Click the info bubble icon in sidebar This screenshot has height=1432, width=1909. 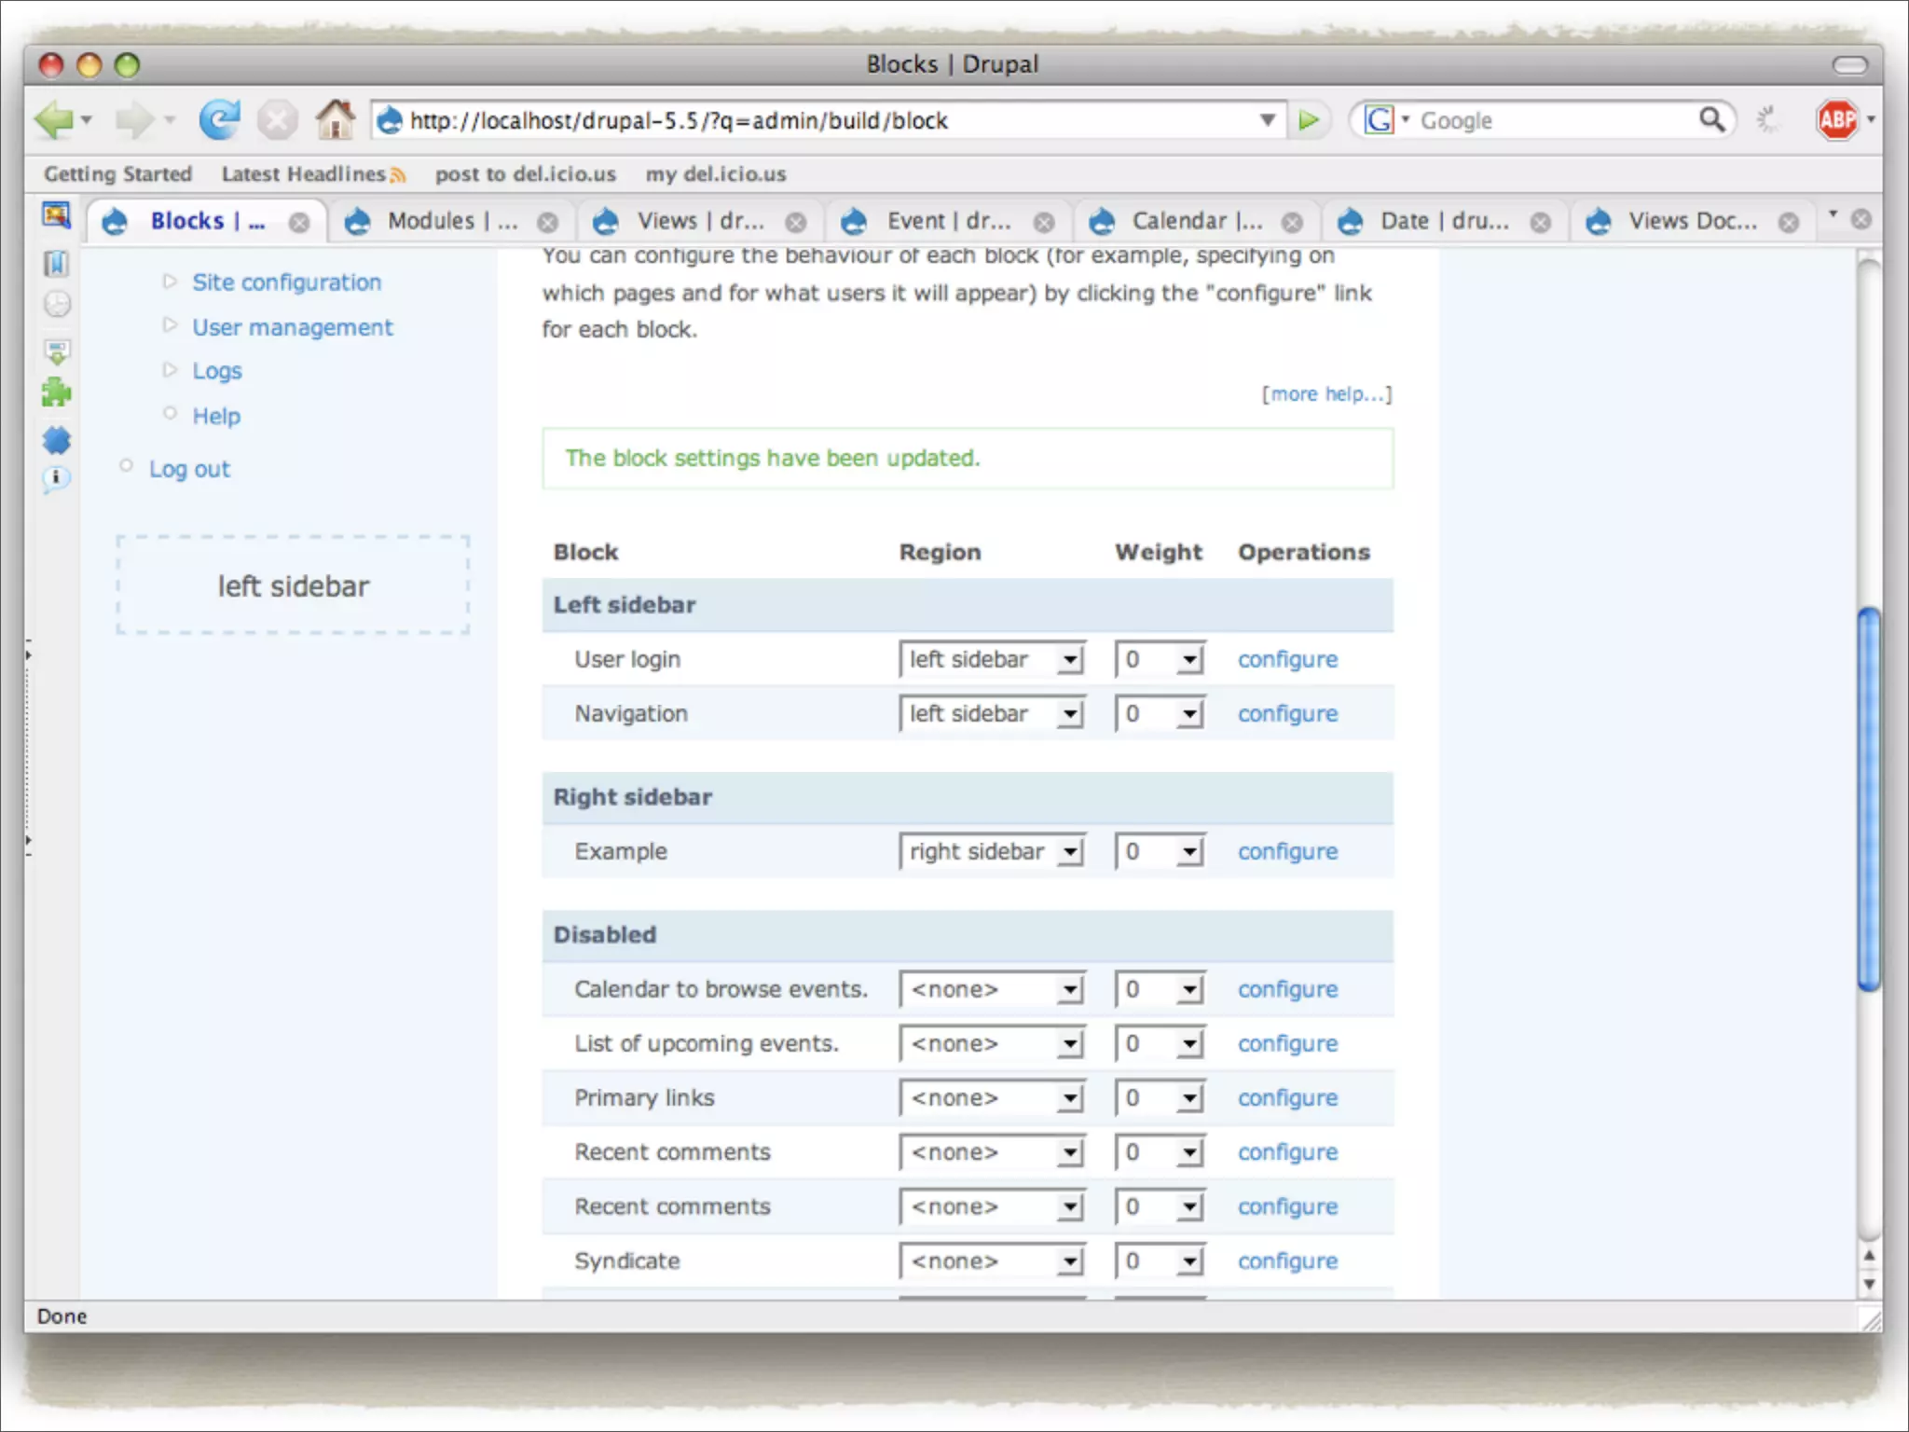57,478
